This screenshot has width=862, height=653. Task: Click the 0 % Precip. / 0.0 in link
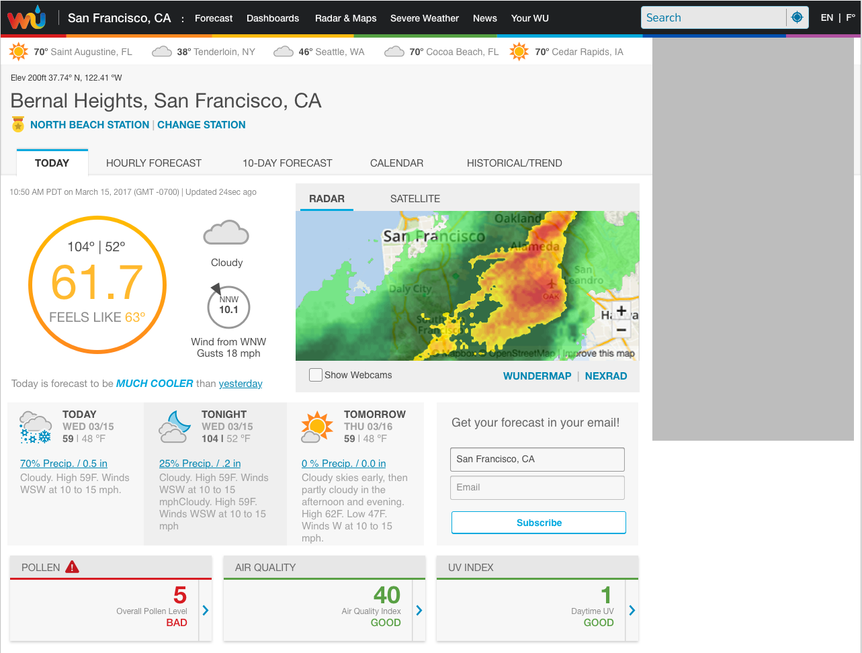click(344, 463)
